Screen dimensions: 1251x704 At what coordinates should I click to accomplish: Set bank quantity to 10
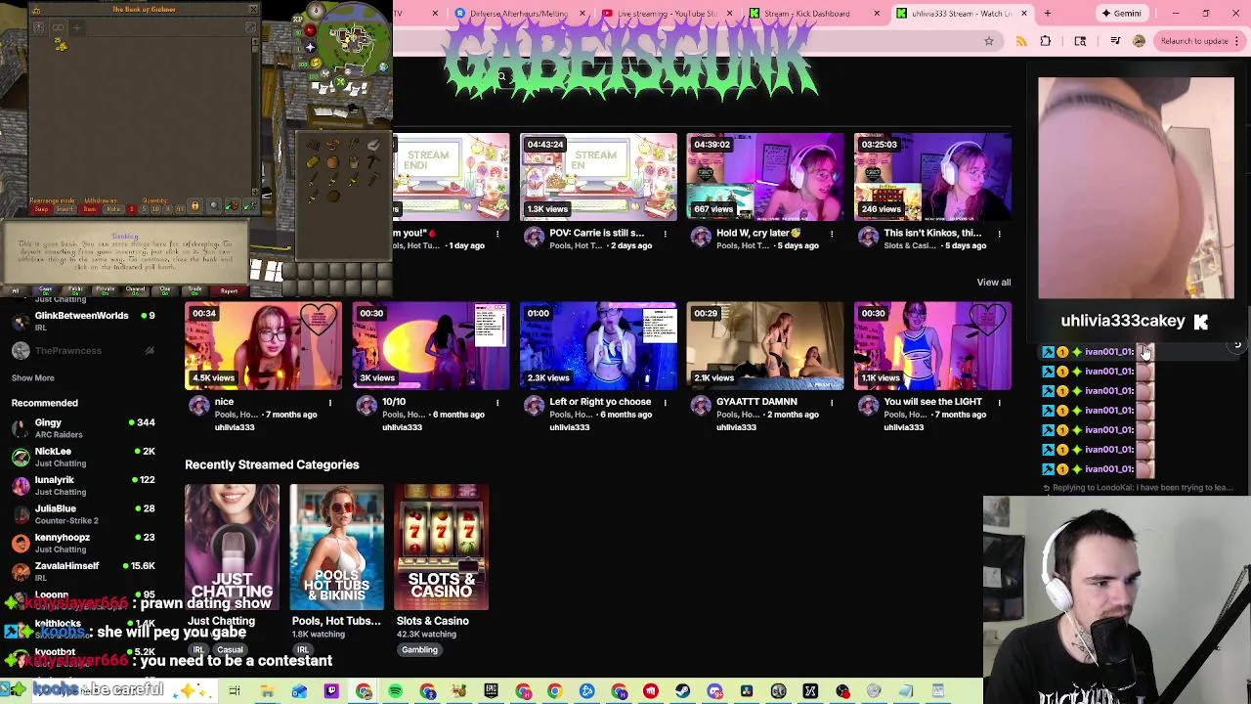(155, 209)
